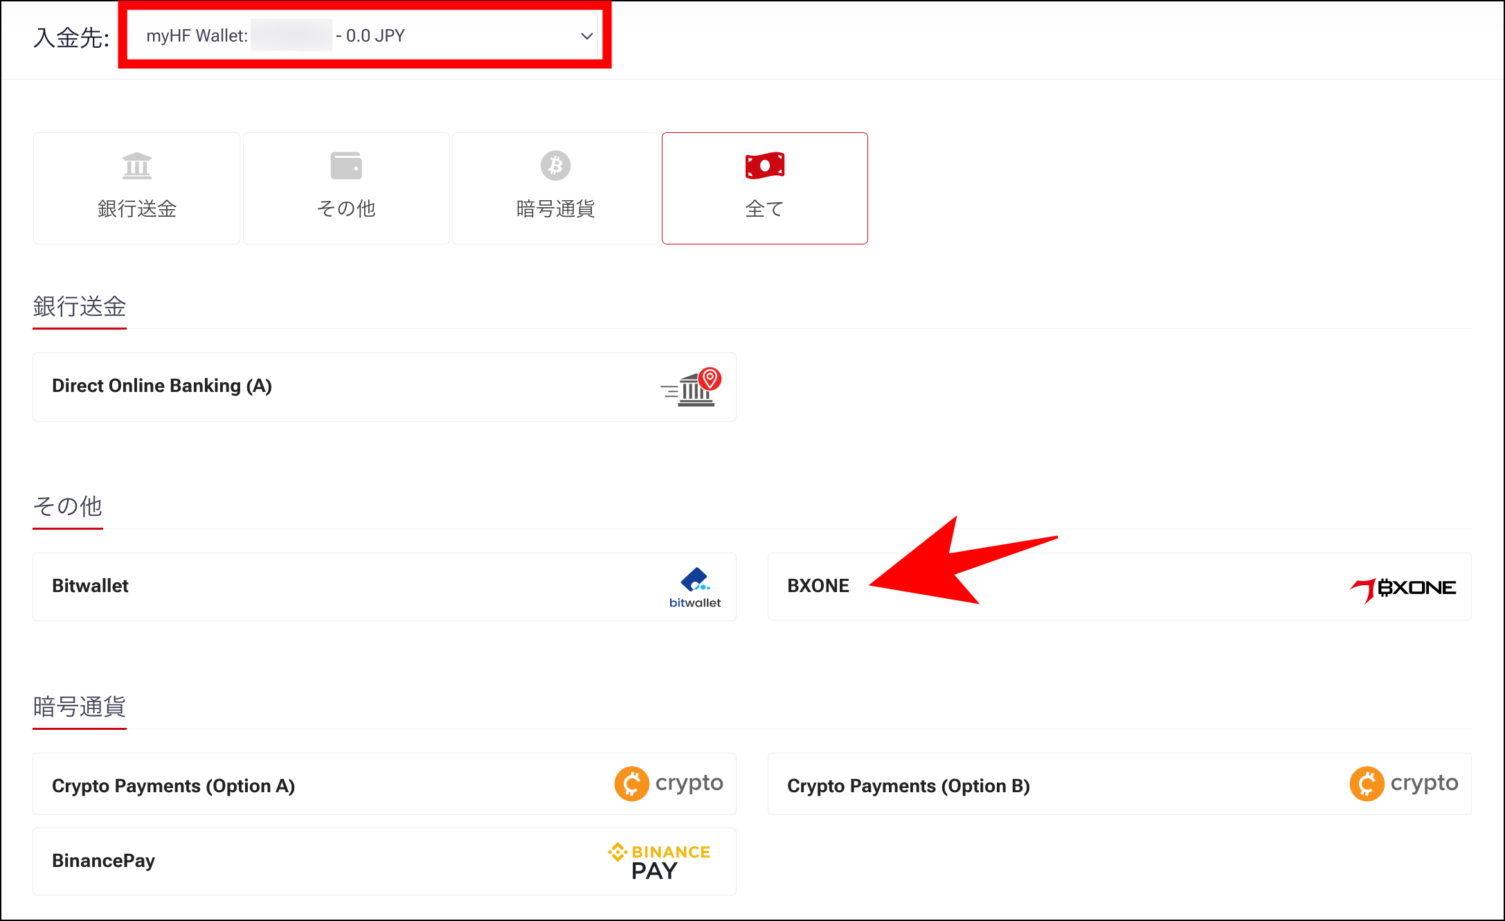The image size is (1505, 921).
Task: Select Bitwallet payment method
Action: pyautogui.click(x=91, y=586)
